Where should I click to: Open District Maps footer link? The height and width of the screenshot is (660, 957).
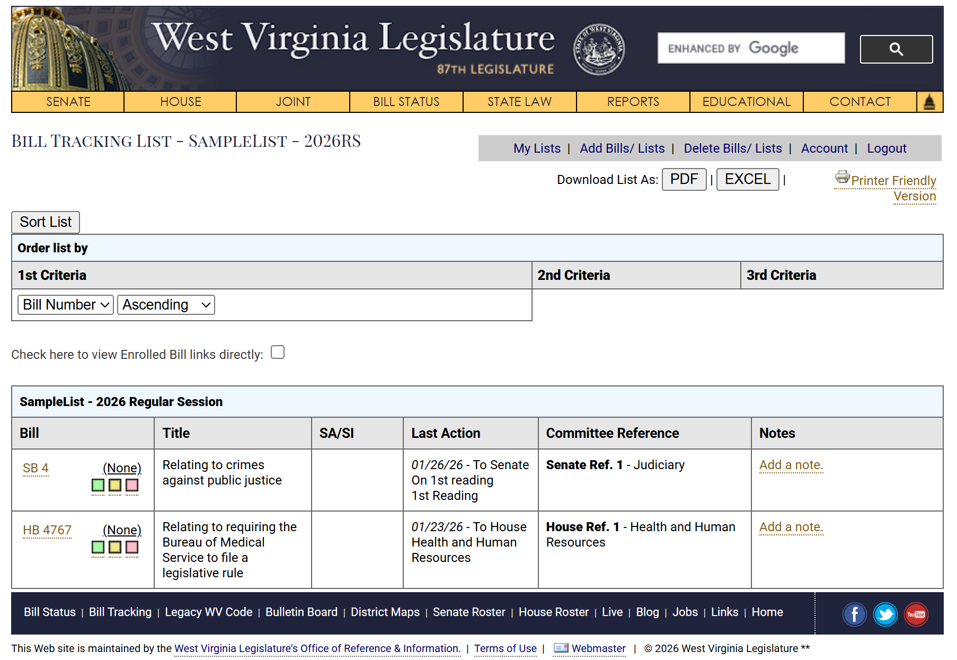point(385,612)
